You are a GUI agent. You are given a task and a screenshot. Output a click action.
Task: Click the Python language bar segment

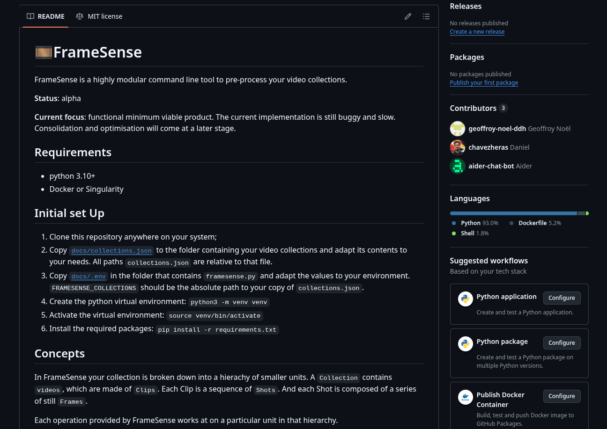pyautogui.click(x=513, y=213)
